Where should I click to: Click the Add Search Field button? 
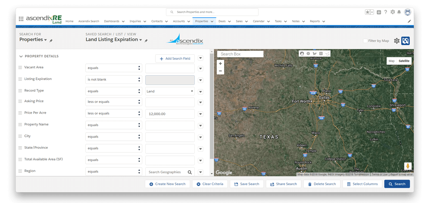pos(175,58)
